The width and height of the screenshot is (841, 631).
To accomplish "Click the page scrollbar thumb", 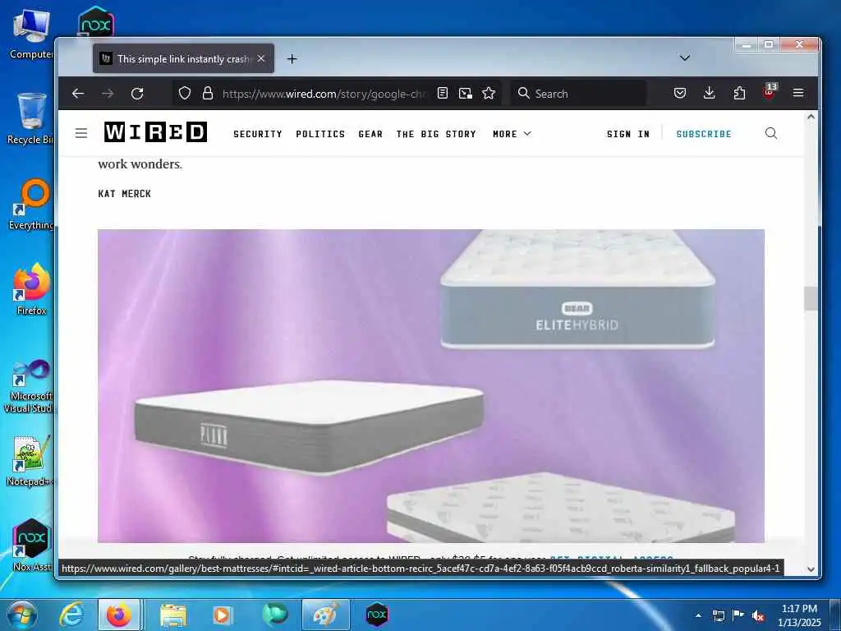I will point(811,299).
